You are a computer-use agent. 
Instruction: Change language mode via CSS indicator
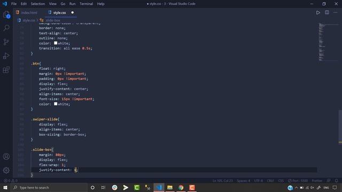281,181
